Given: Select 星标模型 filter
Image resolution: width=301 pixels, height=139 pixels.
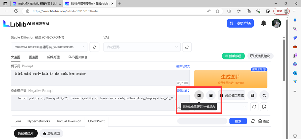Looking at the screenshot, I should [51, 133].
